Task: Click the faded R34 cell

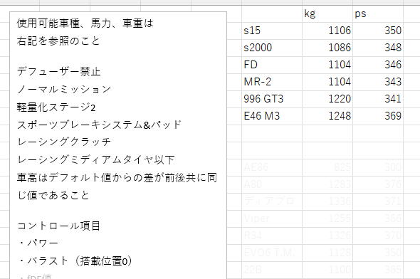Action: point(272,236)
